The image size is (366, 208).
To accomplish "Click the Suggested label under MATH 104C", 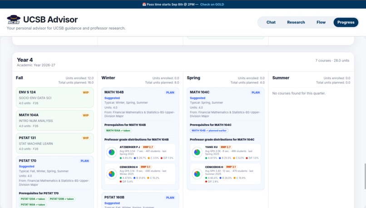I will pyautogui.click(x=198, y=98).
